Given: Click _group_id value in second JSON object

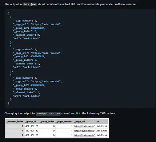Looking at the screenshot, I should [x=37, y=56].
